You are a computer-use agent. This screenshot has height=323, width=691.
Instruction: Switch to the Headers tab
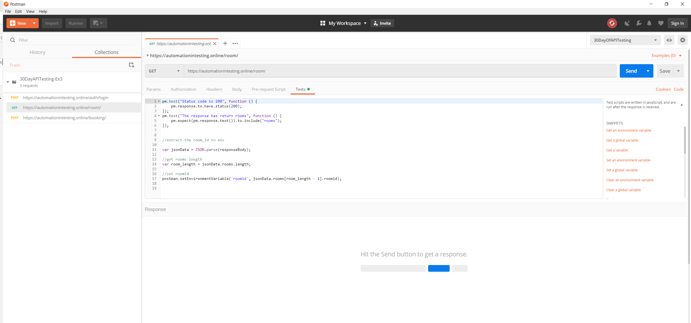(x=214, y=89)
